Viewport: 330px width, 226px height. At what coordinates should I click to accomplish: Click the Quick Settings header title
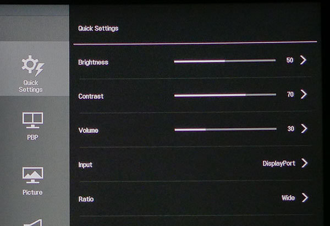(98, 28)
